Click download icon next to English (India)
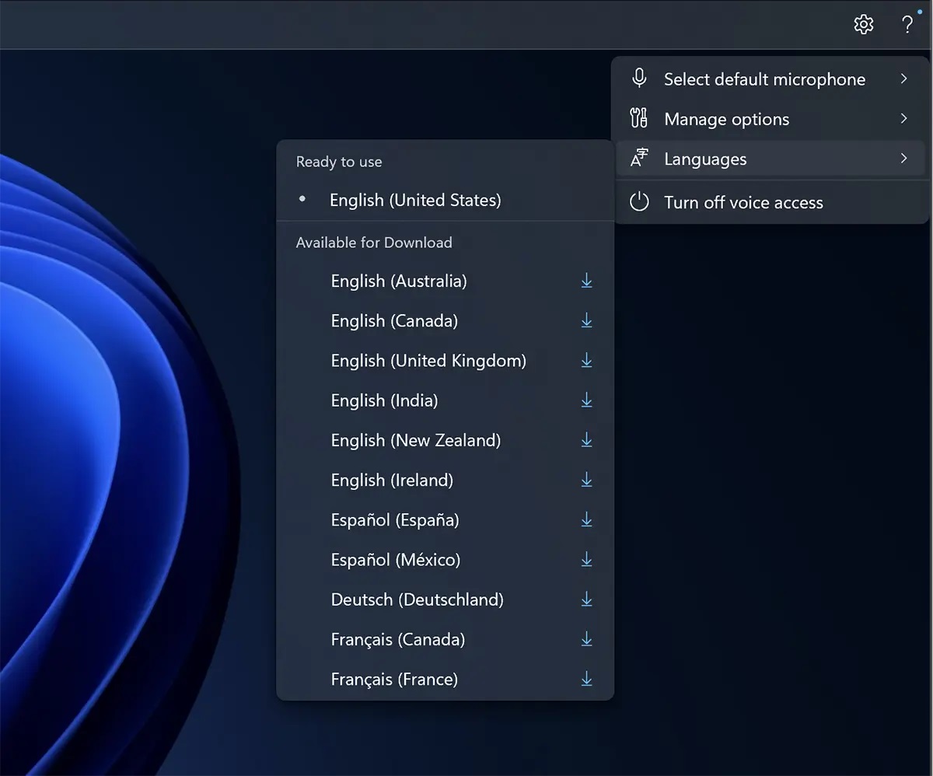Viewport: 933px width, 776px height. tap(586, 400)
